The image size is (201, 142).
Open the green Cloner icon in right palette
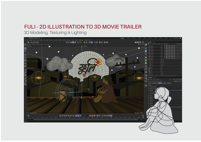[x=146, y=60]
